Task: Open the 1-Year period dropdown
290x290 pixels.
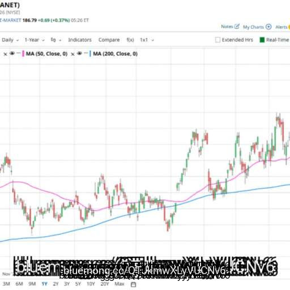Action: 35,40
